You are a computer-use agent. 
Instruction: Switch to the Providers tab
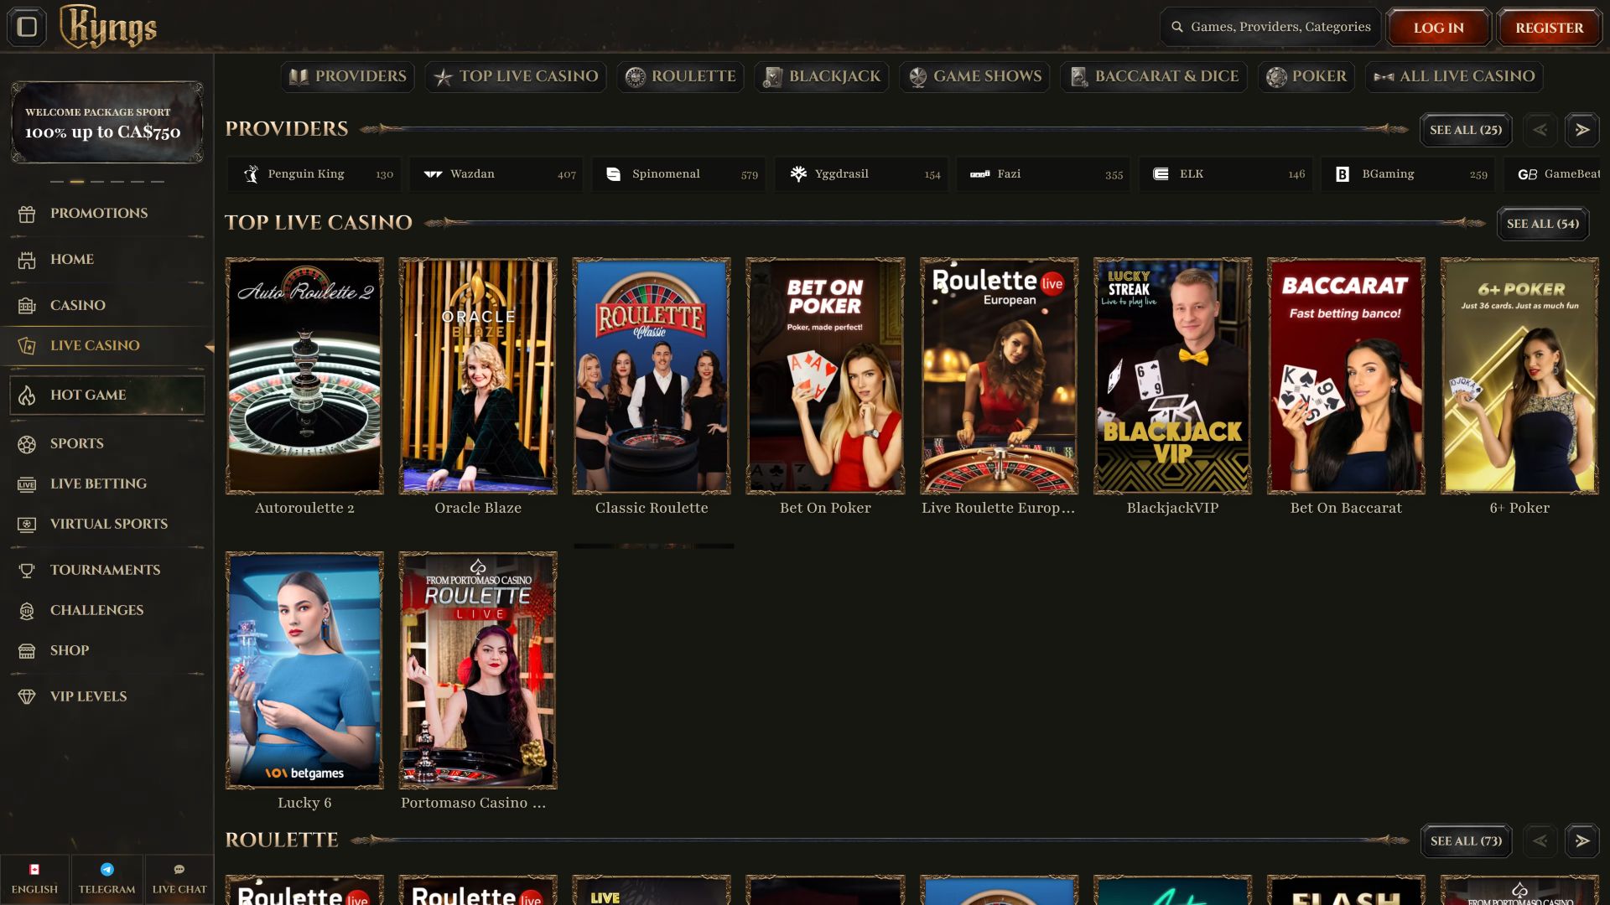(348, 76)
